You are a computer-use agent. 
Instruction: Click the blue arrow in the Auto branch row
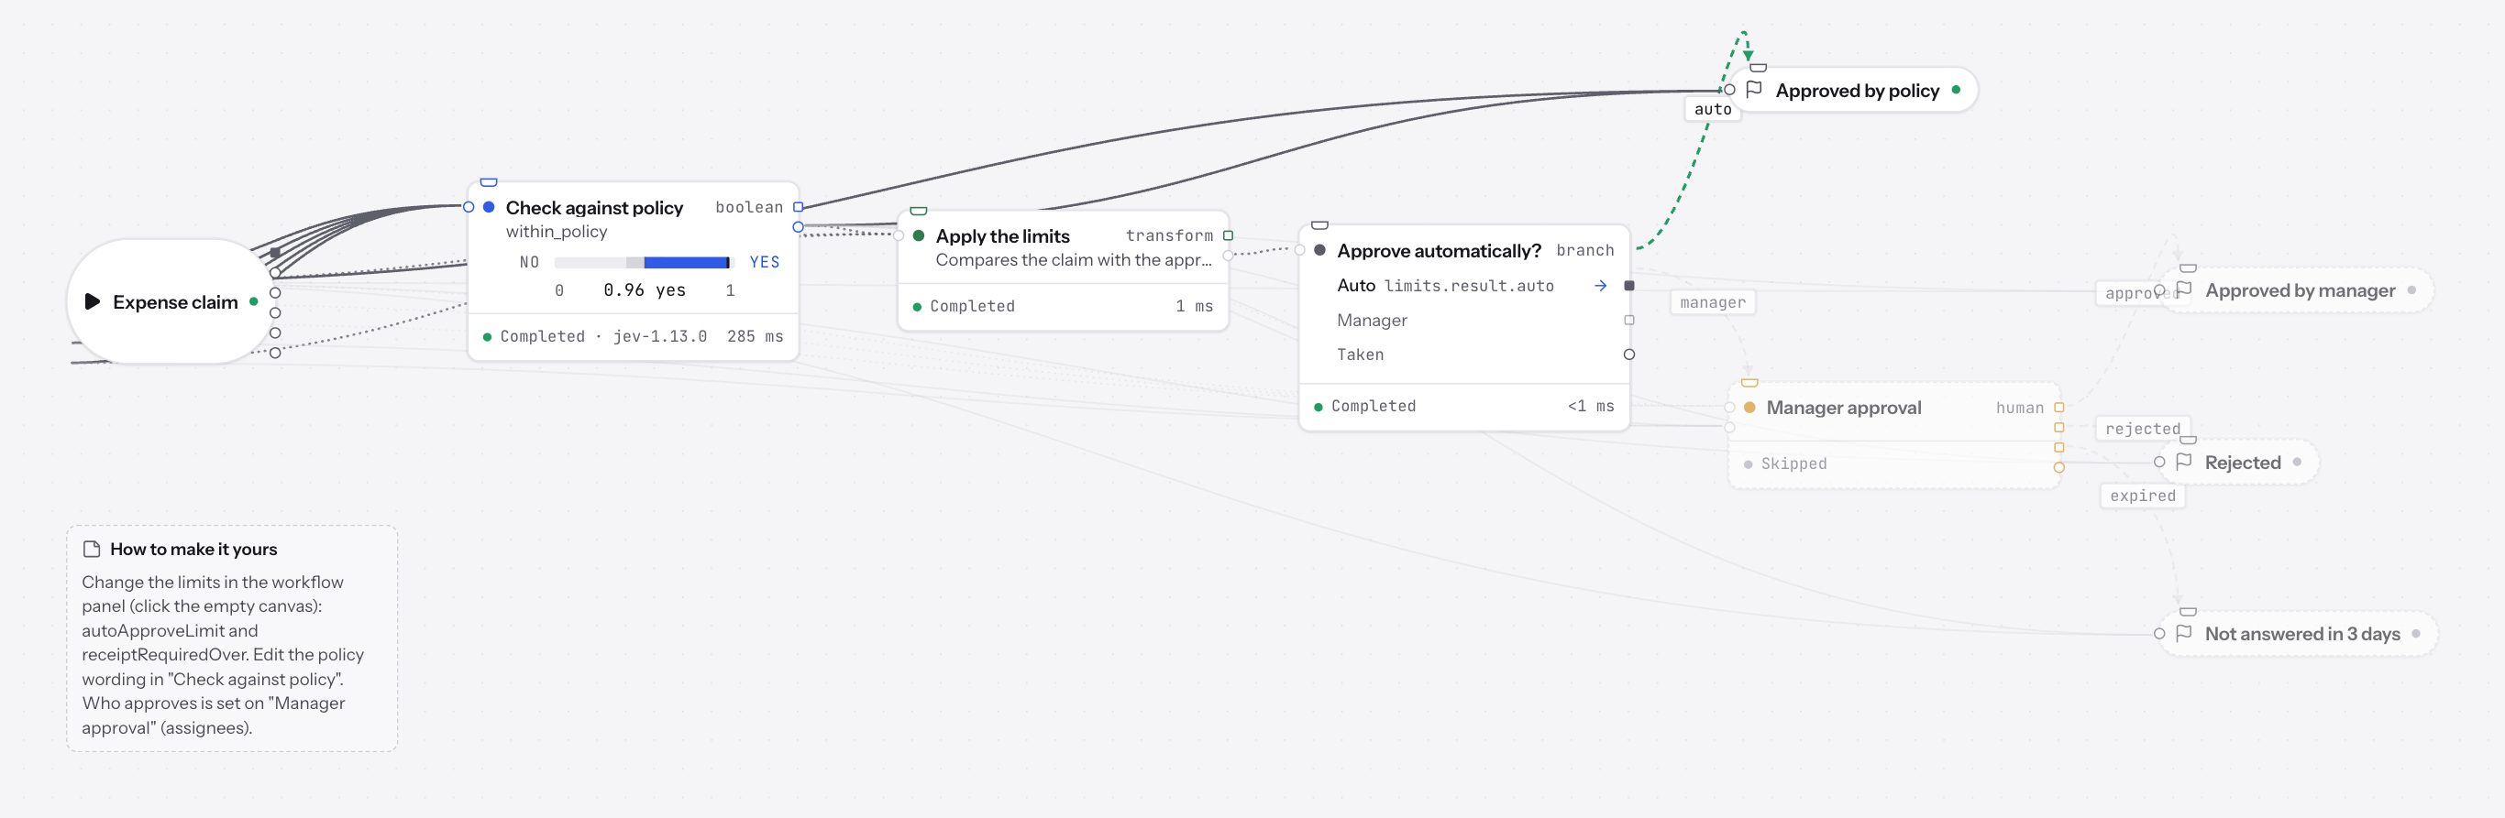pos(1601,286)
